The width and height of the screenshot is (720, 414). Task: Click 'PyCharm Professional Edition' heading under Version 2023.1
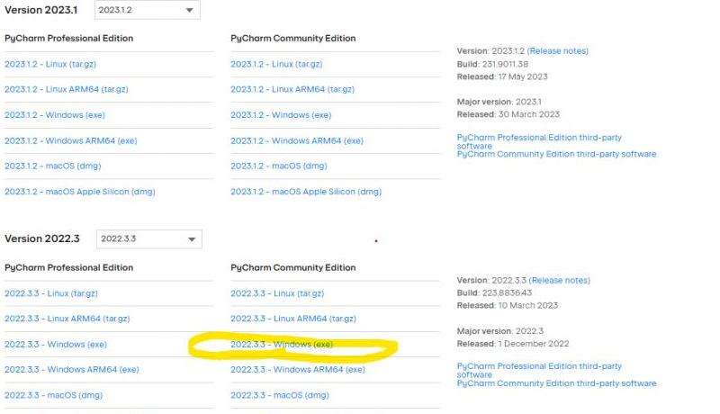tap(69, 39)
